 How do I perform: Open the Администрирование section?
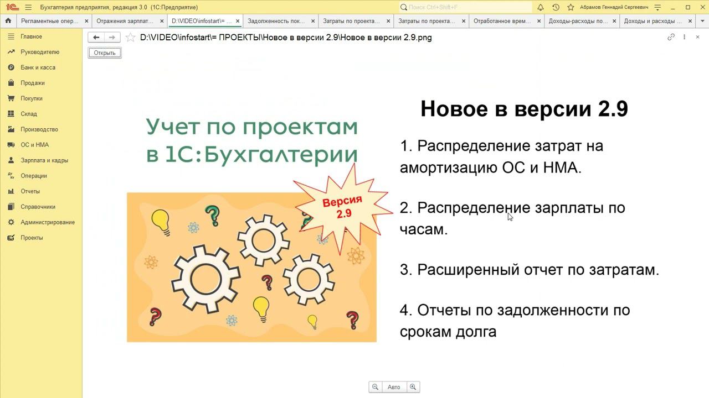tap(41, 222)
